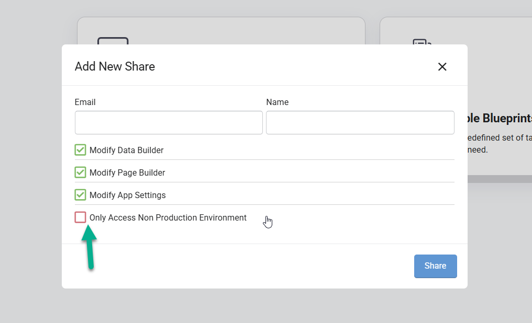Close the Add New Share dialog
The image size is (532, 323).
point(442,67)
